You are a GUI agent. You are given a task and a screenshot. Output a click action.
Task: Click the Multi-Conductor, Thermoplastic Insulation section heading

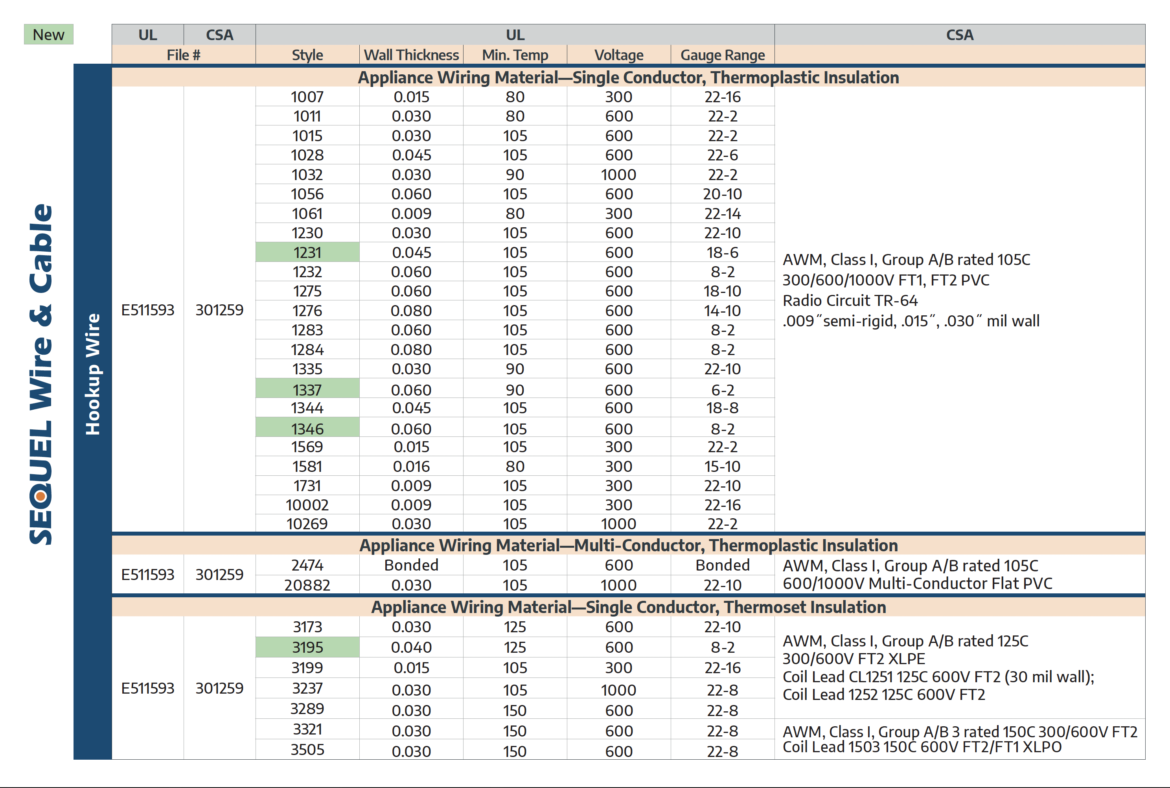[628, 545]
